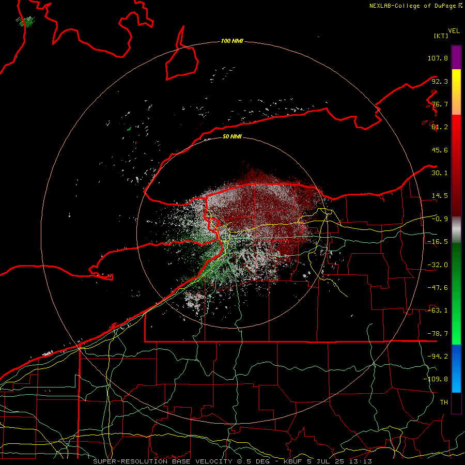The image size is (465, 465).
Task: Click the 76.7 legend value
Action: [x=440, y=104]
